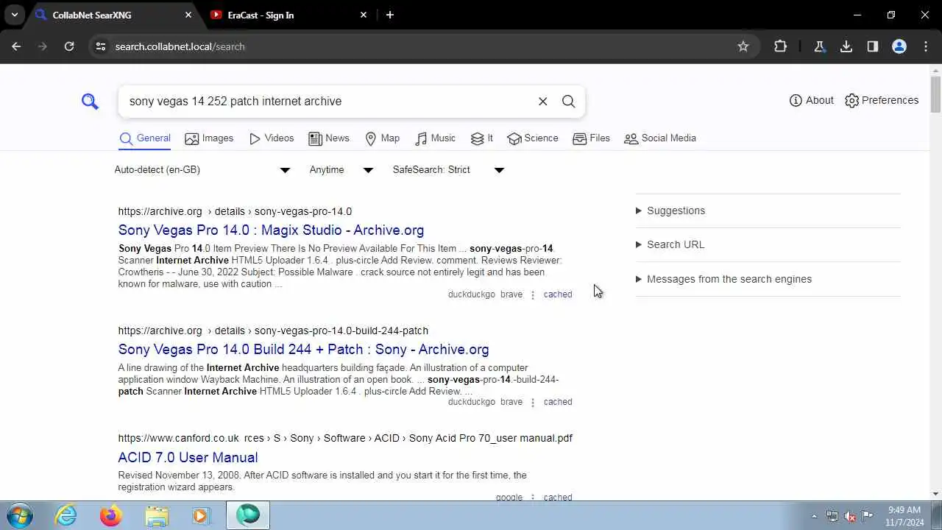Viewport: 942px width, 530px height.
Task: Click the muted volume tray icon
Action: coord(850,516)
